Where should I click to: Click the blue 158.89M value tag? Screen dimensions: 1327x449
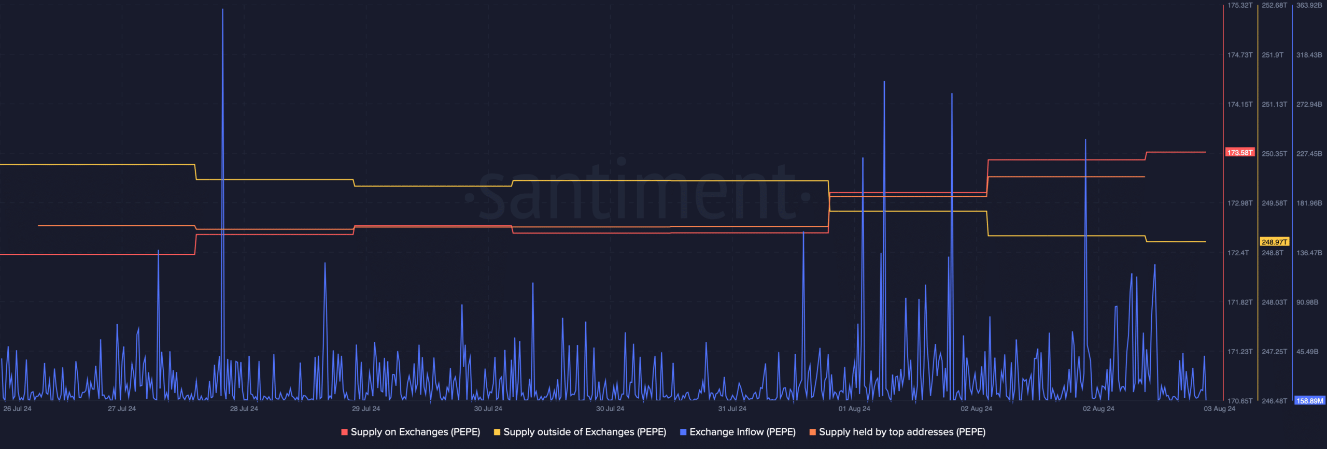coord(1309,401)
